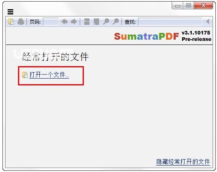Select single page view icon
217x172 pixels.
(96, 22)
